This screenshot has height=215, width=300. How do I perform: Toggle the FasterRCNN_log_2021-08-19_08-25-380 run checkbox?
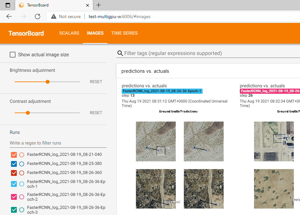point(14,164)
